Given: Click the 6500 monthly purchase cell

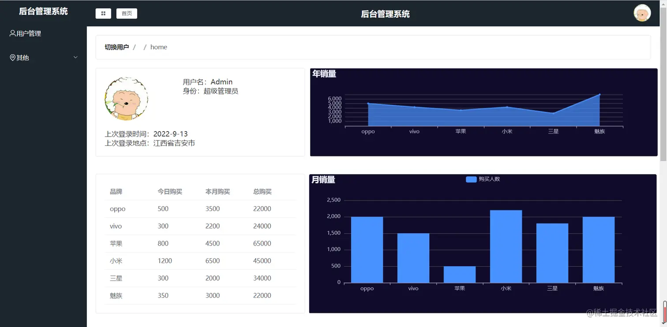Looking at the screenshot, I should click(x=213, y=261).
